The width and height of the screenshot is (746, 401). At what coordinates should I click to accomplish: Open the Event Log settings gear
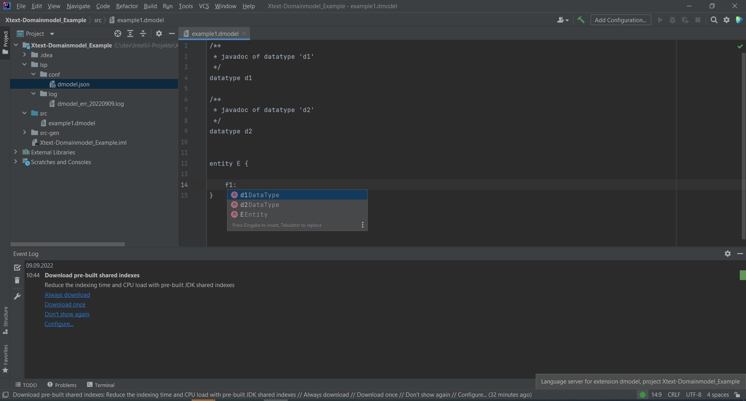point(727,254)
